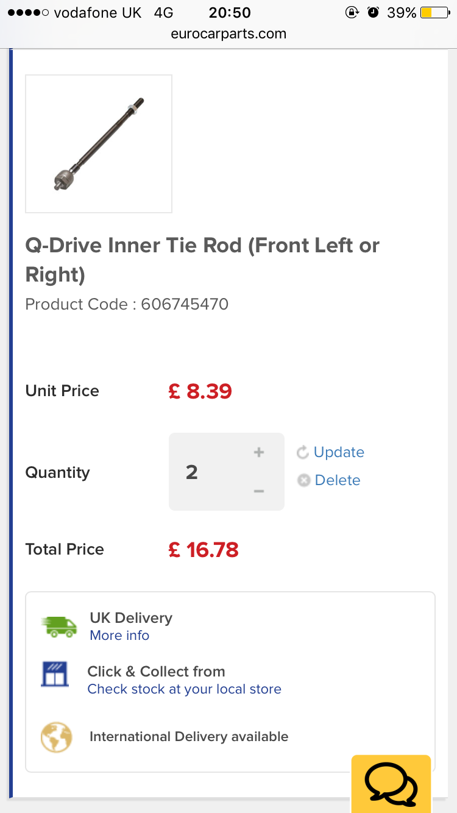Delete the tie rod from basket
The image size is (457, 813).
tap(338, 480)
